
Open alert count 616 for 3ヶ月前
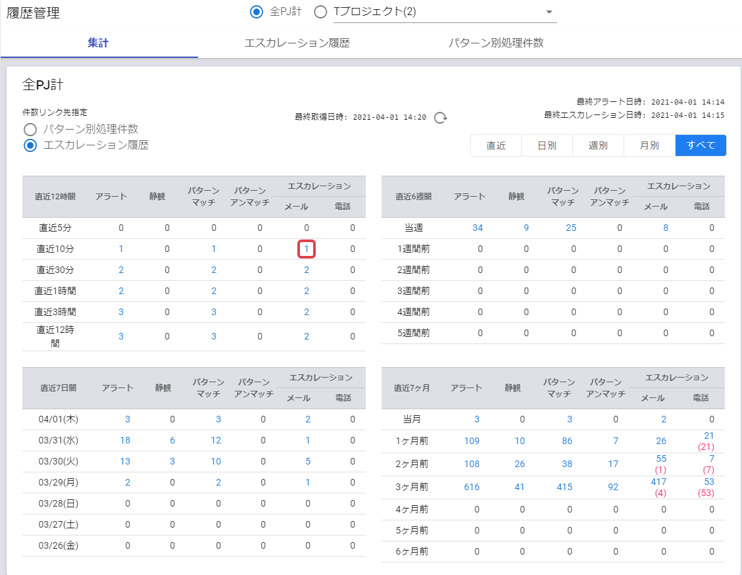point(472,487)
